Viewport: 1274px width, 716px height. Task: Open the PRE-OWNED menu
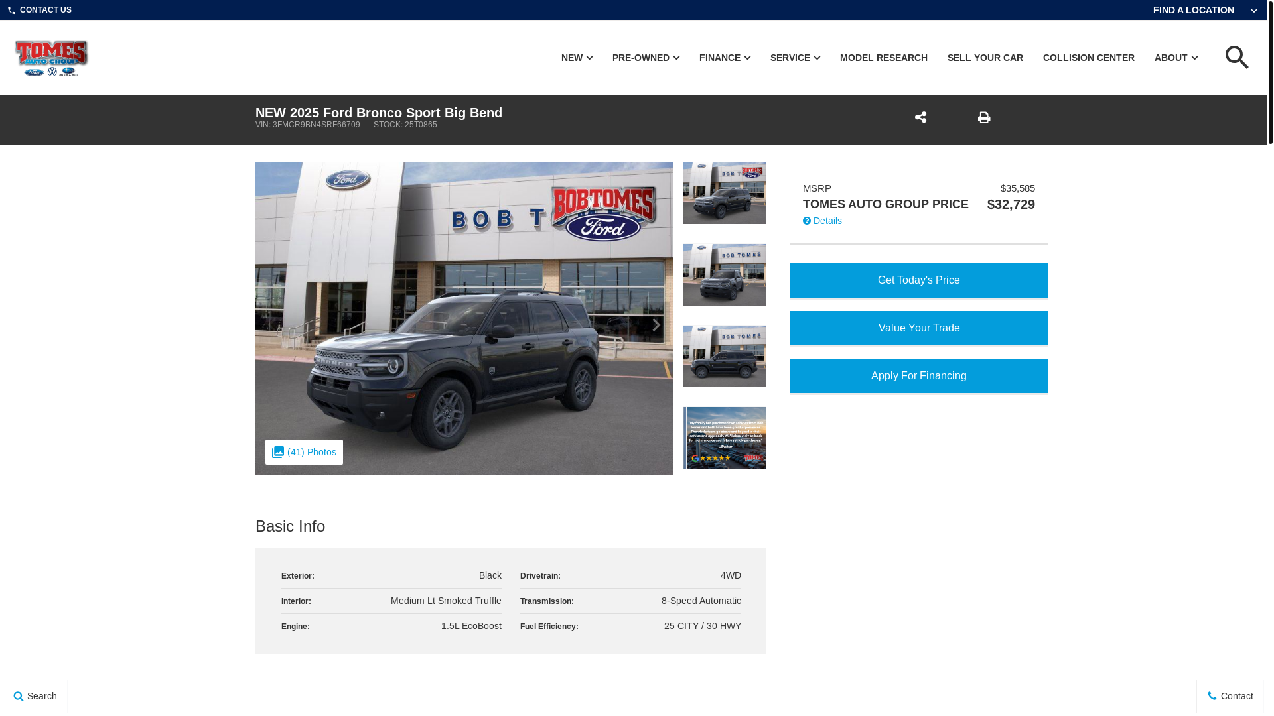pyautogui.click(x=646, y=58)
